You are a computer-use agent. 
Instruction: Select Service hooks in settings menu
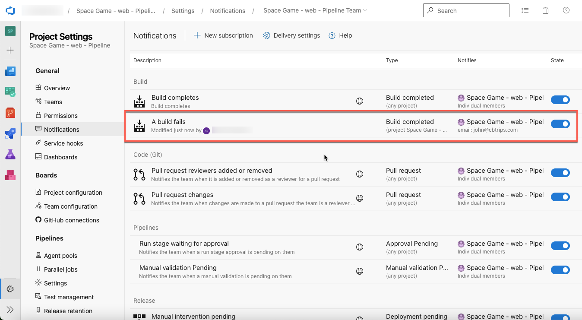click(x=63, y=143)
